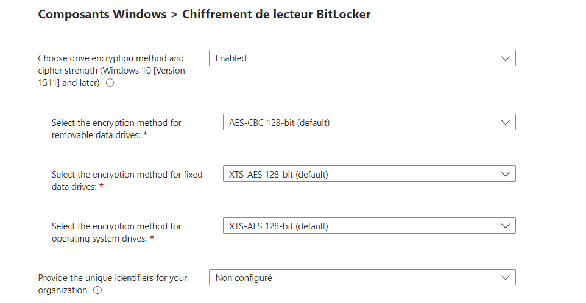Click the Composants Windows breadcrumb text
The width and height of the screenshot is (586, 303).
click(102, 14)
